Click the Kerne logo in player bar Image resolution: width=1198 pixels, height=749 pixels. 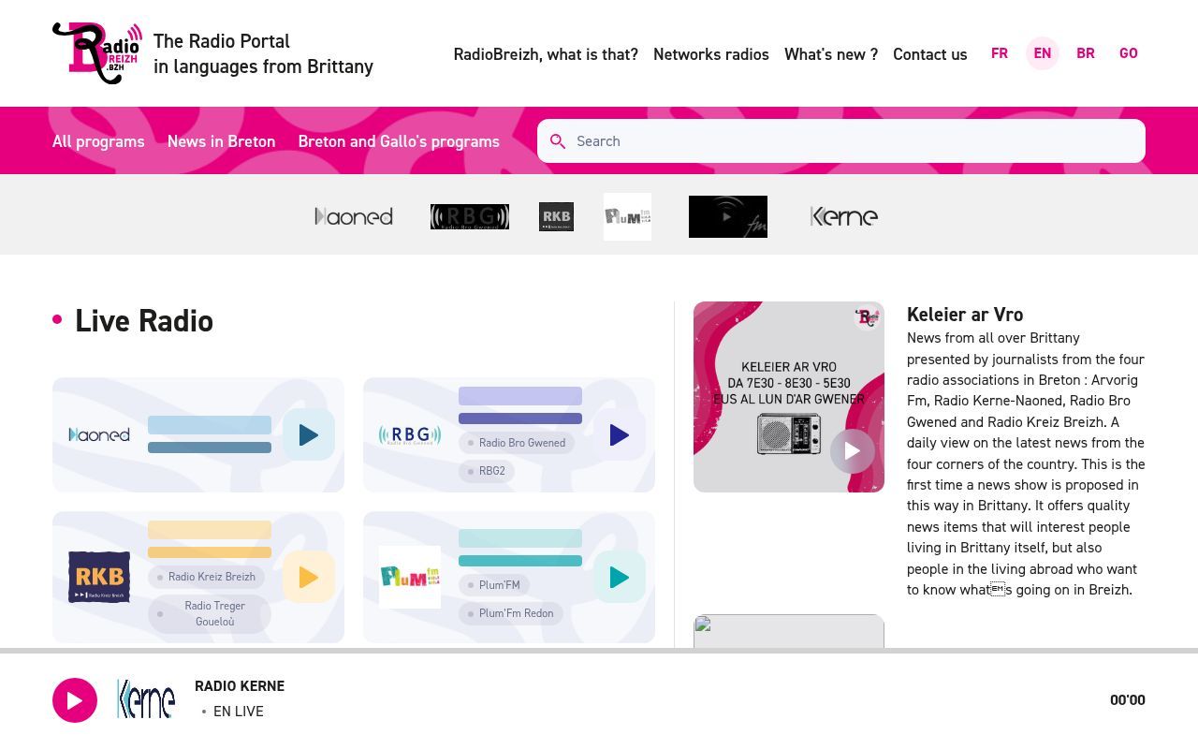click(x=146, y=699)
